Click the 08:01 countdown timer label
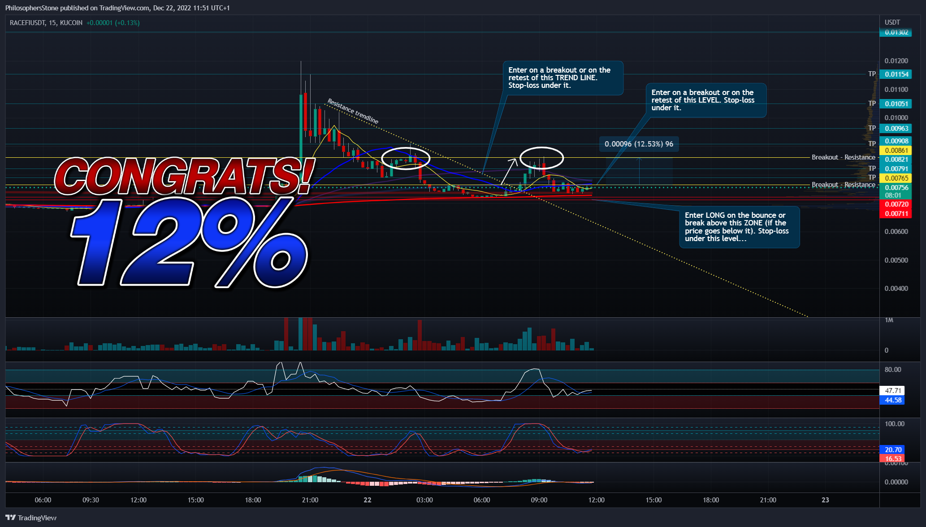This screenshot has height=527, width=926. (x=893, y=195)
